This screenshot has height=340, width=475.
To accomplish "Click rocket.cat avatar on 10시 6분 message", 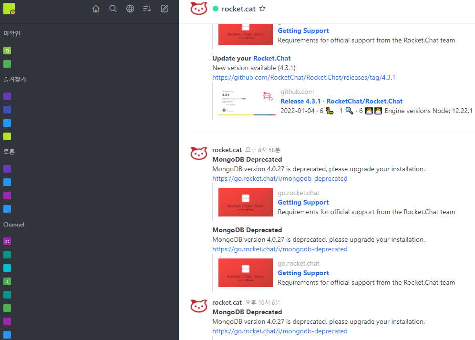I will coord(199,306).
